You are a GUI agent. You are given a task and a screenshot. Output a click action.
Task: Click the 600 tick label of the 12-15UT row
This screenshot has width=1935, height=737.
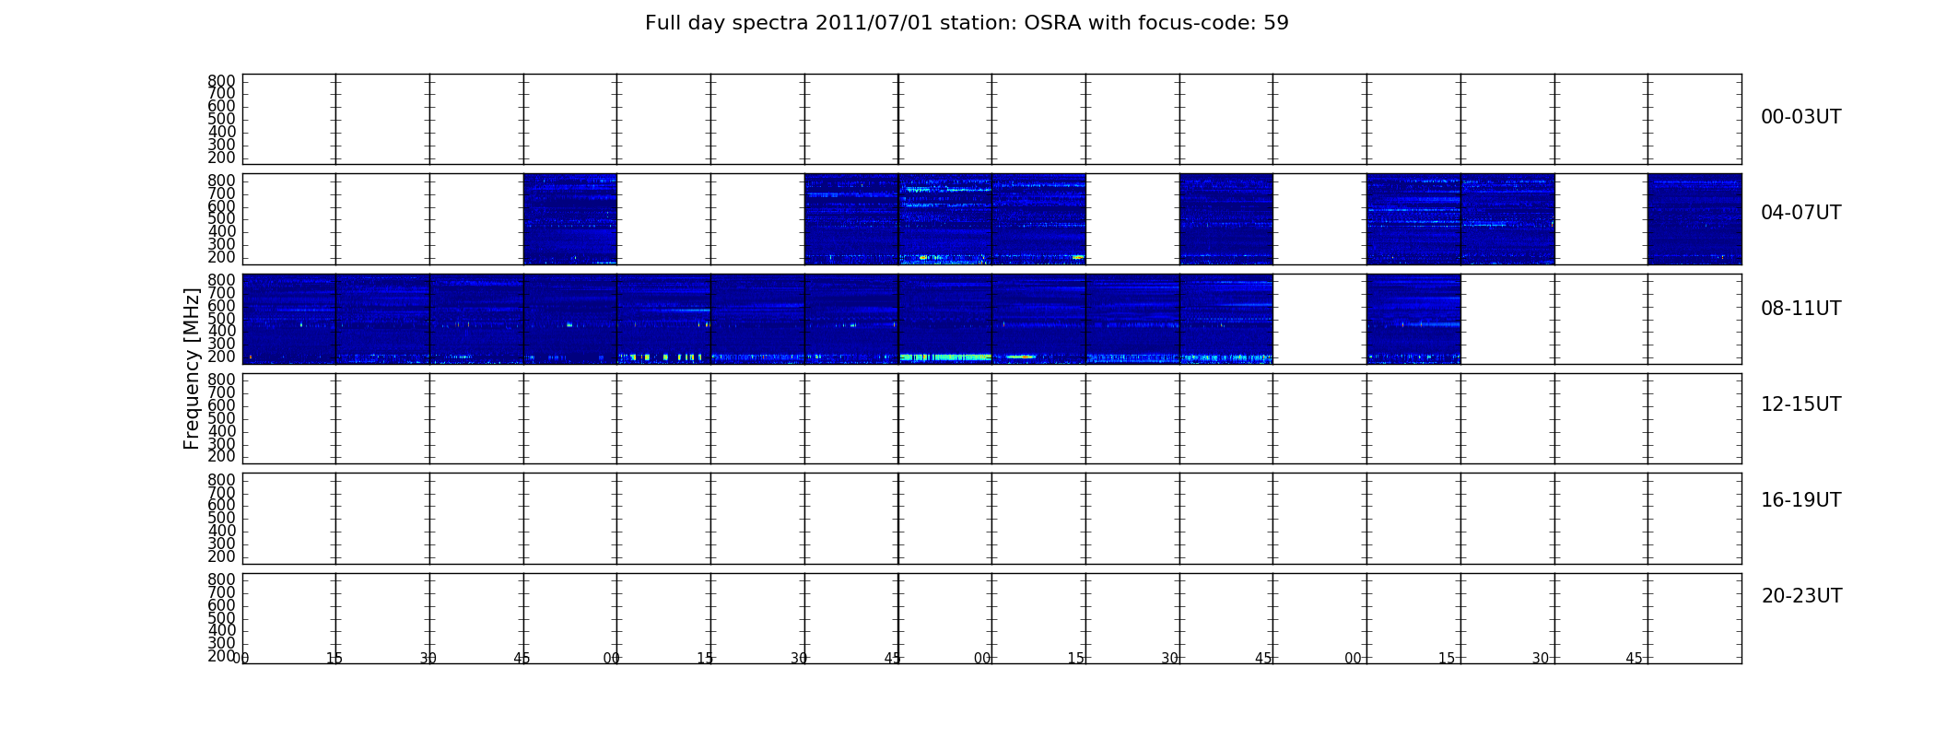(x=221, y=405)
